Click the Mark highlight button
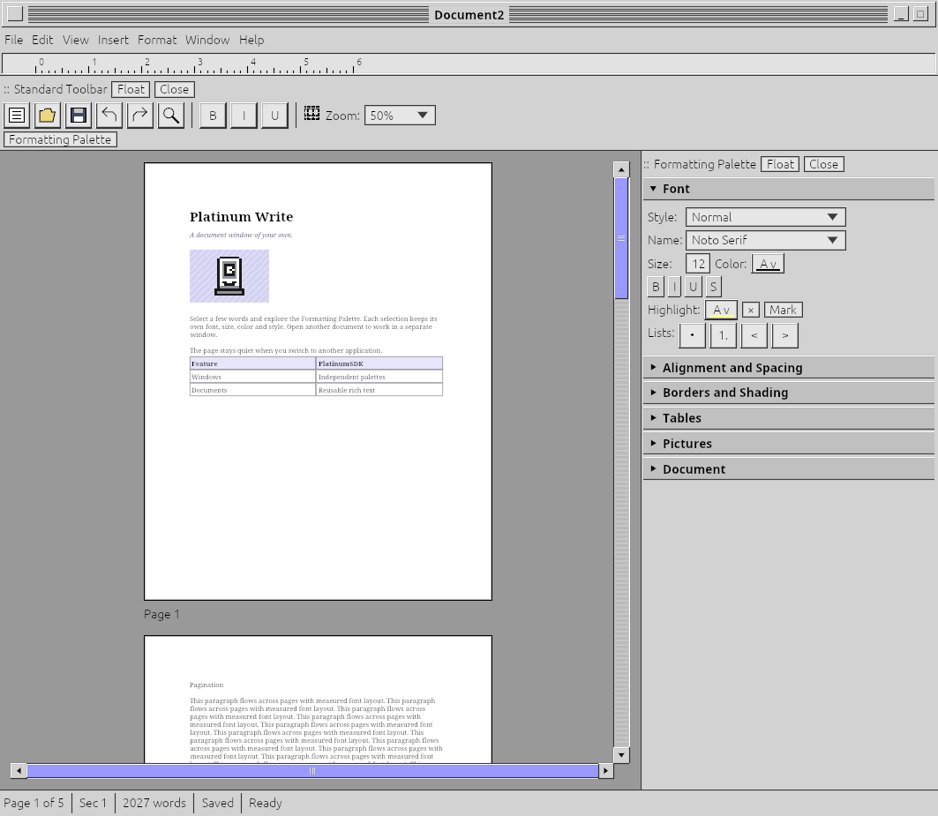Screen dimensions: 938x816 (783, 310)
